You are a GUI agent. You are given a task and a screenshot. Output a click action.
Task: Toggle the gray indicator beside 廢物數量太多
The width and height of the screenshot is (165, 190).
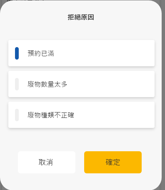tap(17, 84)
